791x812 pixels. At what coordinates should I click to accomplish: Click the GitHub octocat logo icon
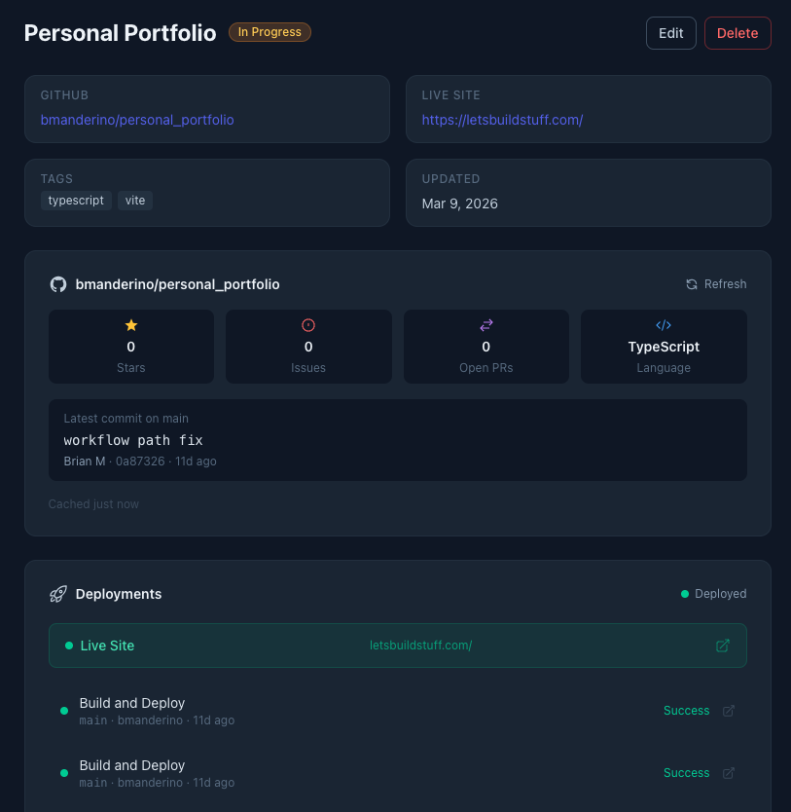click(57, 283)
